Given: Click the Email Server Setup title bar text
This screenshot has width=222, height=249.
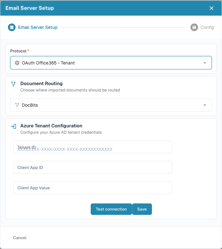Looking at the screenshot, I should click(30, 8).
